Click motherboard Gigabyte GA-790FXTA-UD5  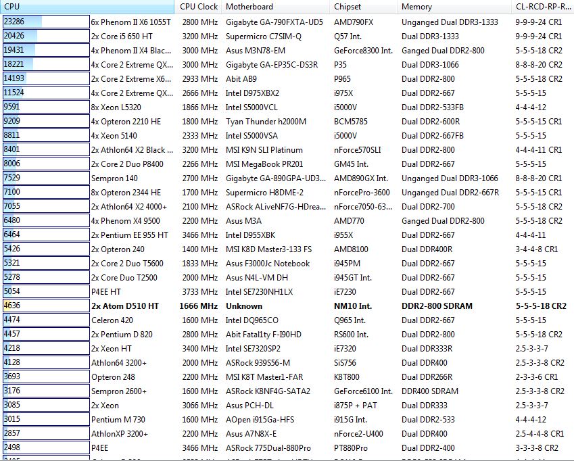coord(274,22)
